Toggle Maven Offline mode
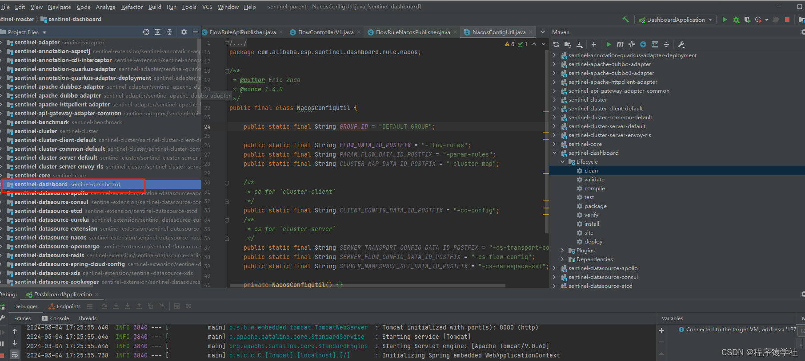 632,44
